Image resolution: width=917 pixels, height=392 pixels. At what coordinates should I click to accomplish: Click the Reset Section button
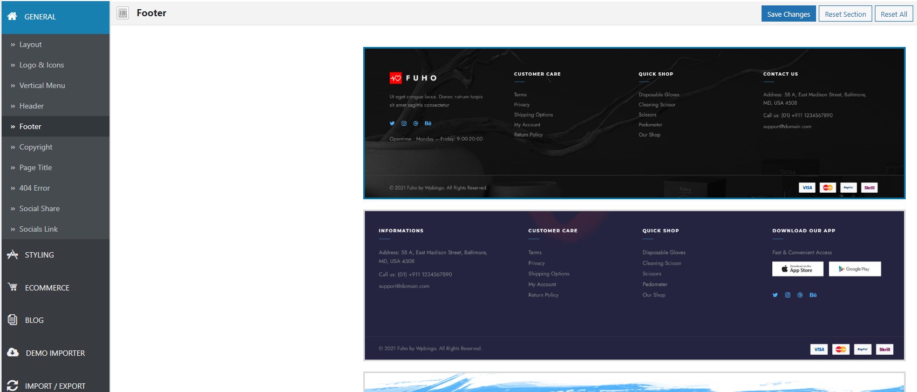(845, 14)
